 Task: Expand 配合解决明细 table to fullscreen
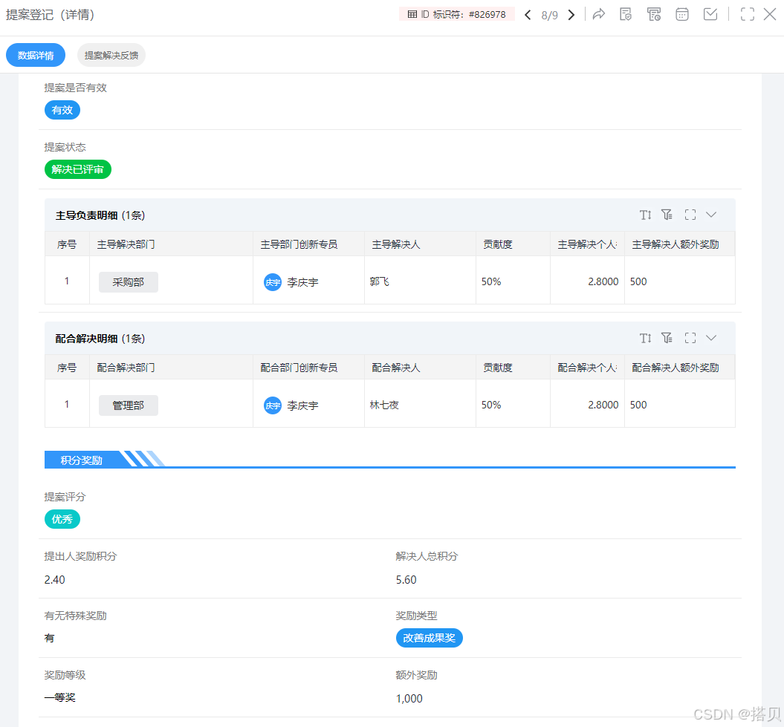pos(690,338)
